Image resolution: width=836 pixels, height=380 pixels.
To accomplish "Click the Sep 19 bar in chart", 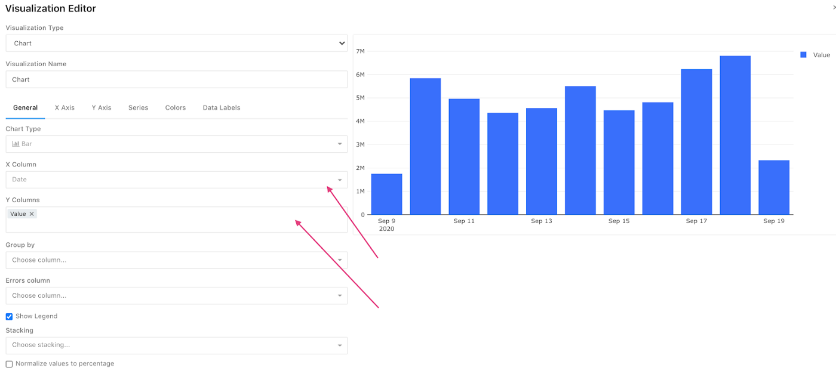I will [774, 187].
